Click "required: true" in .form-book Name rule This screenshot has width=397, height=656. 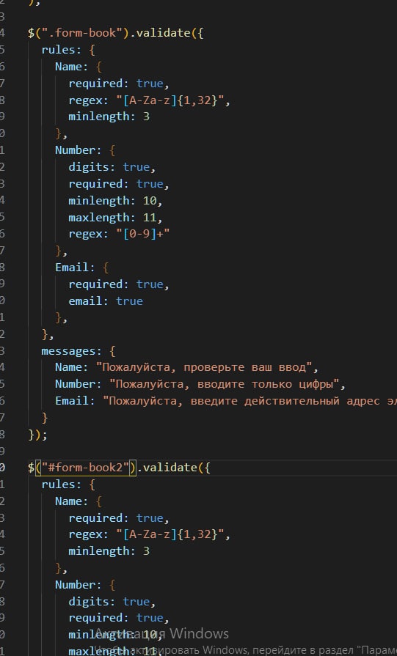pos(116,84)
